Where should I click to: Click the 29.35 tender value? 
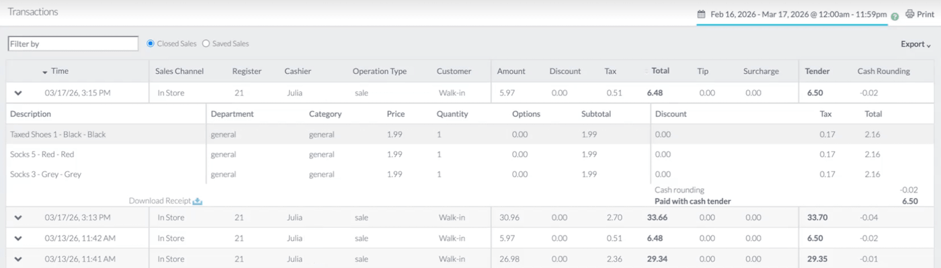click(817, 259)
